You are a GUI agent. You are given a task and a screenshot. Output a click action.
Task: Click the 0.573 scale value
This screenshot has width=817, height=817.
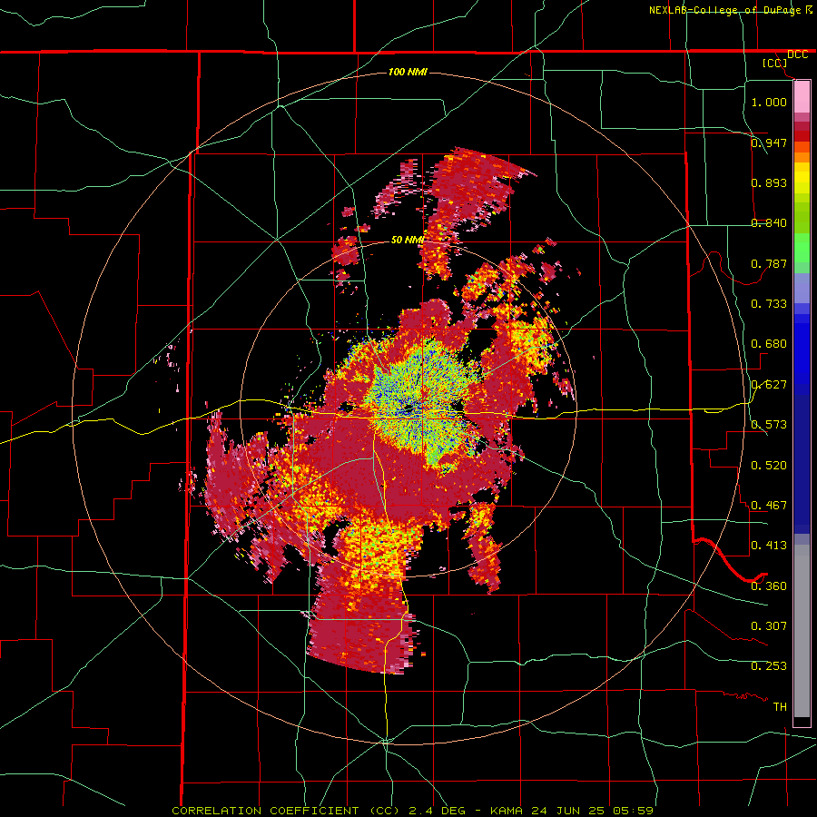point(769,425)
